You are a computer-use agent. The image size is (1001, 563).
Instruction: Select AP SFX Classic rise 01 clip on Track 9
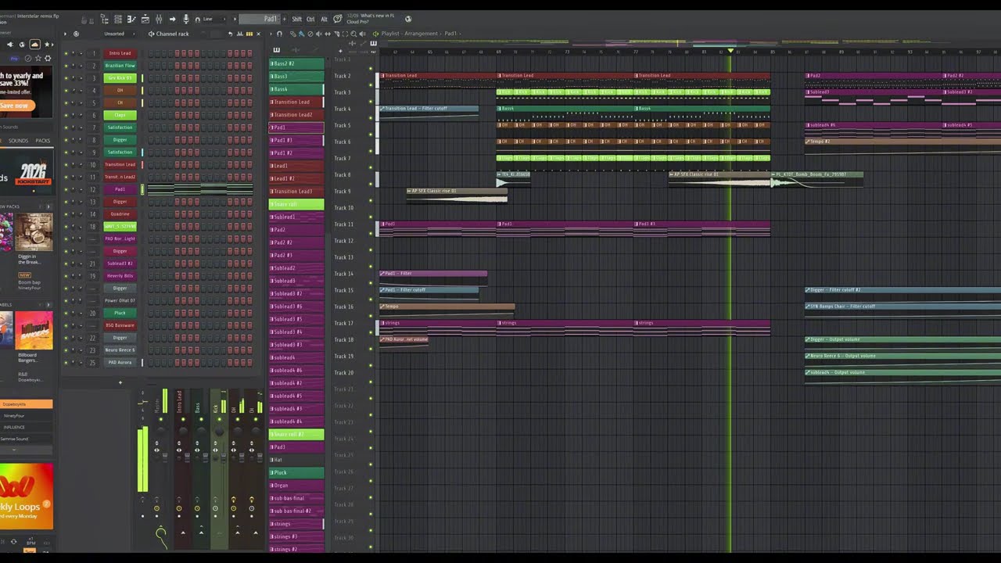tap(457, 195)
